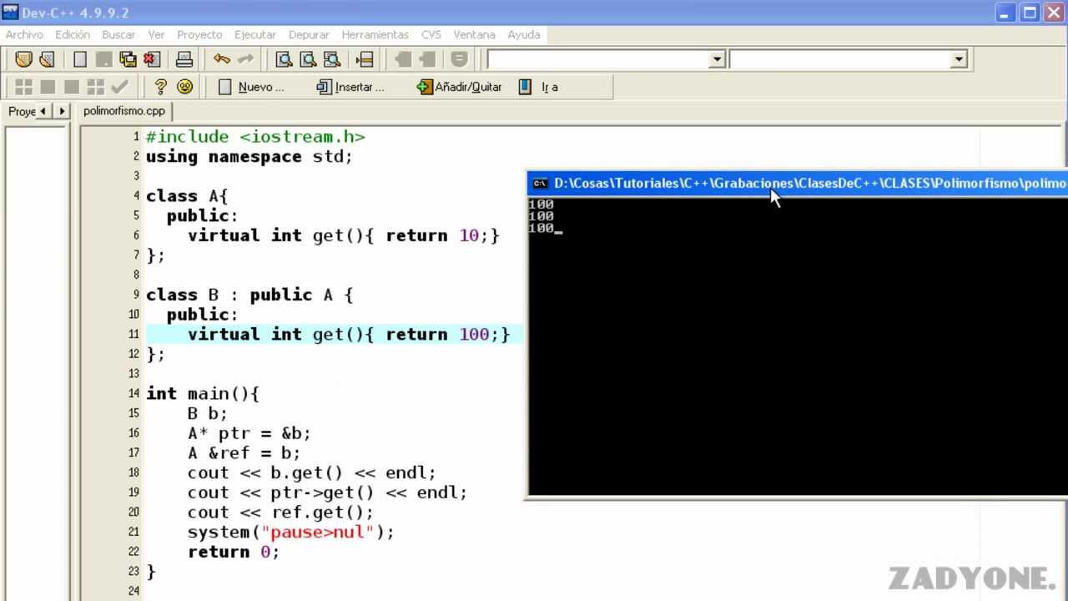Click the 'cout << ptr->get() << endl;' line
The height and width of the screenshot is (601, 1068).
click(328, 492)
